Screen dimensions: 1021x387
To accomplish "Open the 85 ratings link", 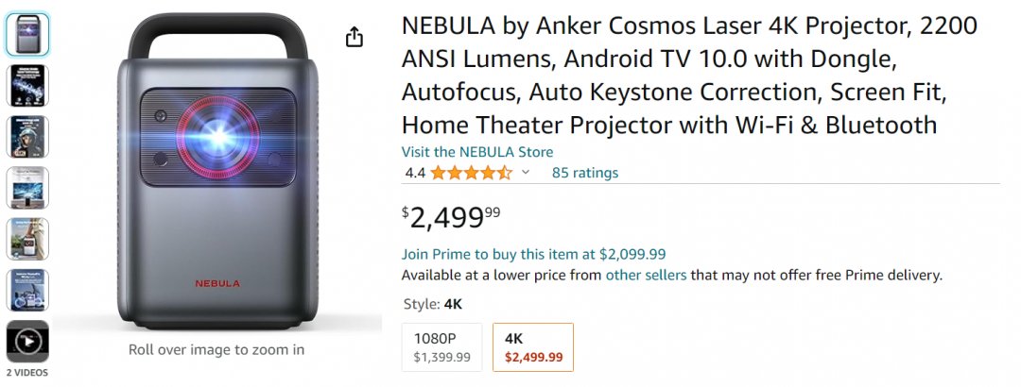I will click(x=585, y=173).
